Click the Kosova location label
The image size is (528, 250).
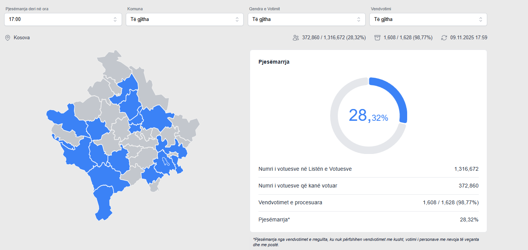tap(22, 38)
